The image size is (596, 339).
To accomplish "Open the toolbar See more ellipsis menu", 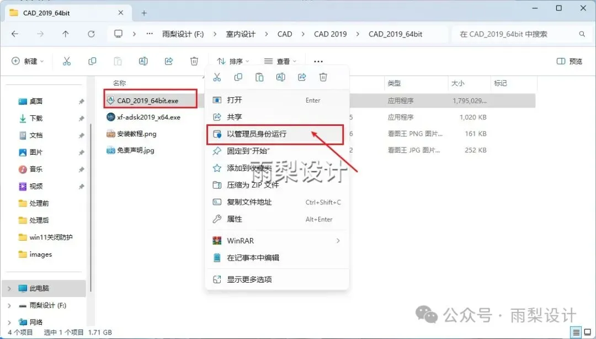I will (318, 61).
